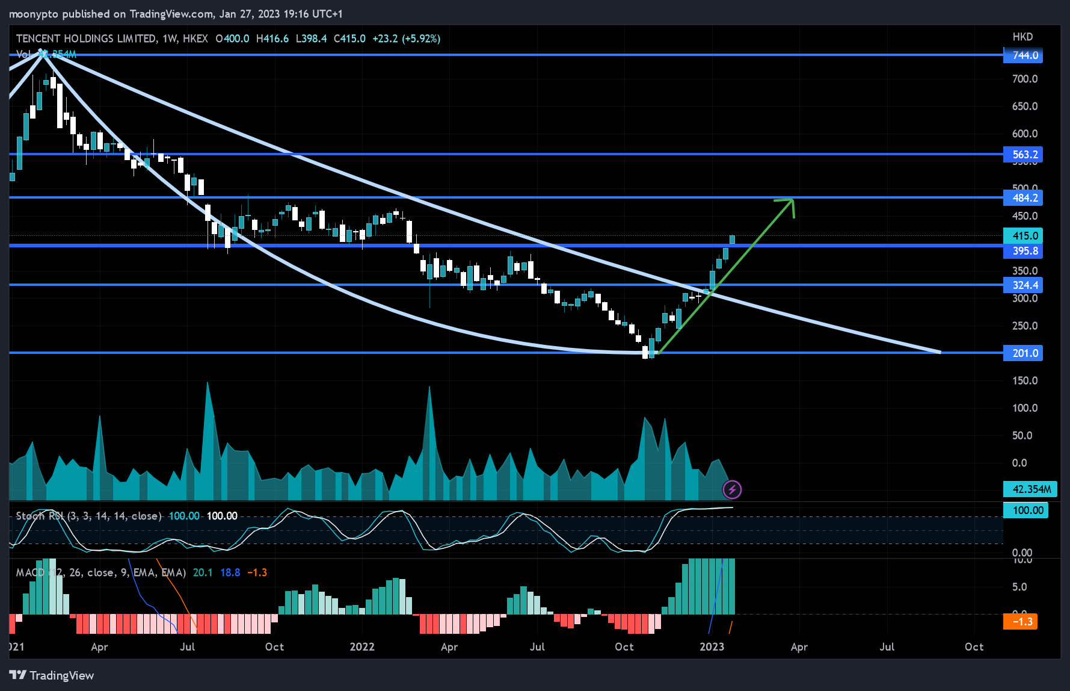
Task: Click the 395.8 price level label
Action: [1023, 251]
